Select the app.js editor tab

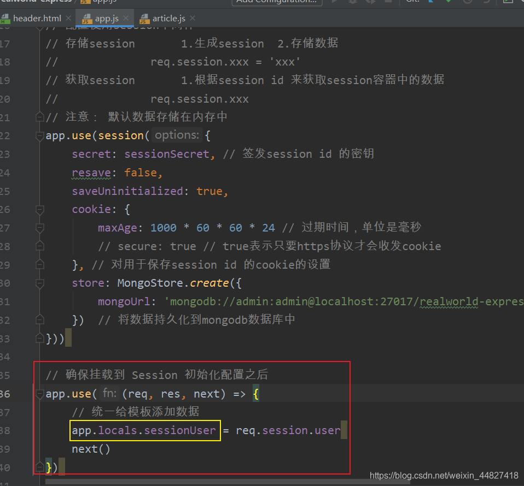coord(106,19)
